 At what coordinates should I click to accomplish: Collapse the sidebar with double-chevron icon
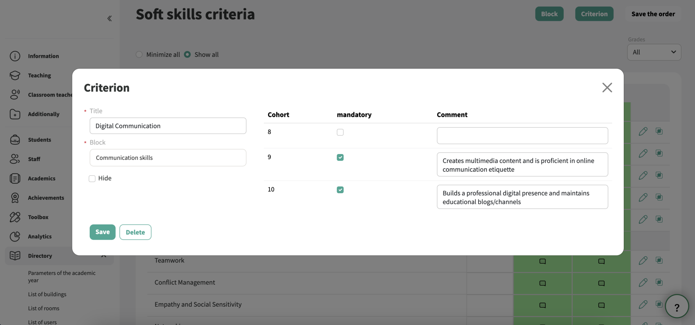click(109, 18)
